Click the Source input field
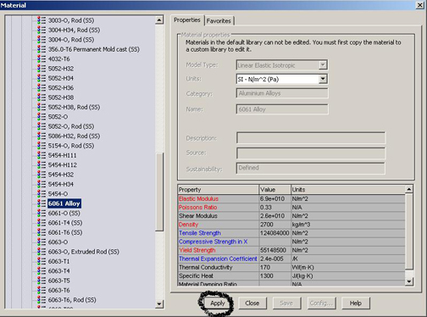 [x=311, y=153]
